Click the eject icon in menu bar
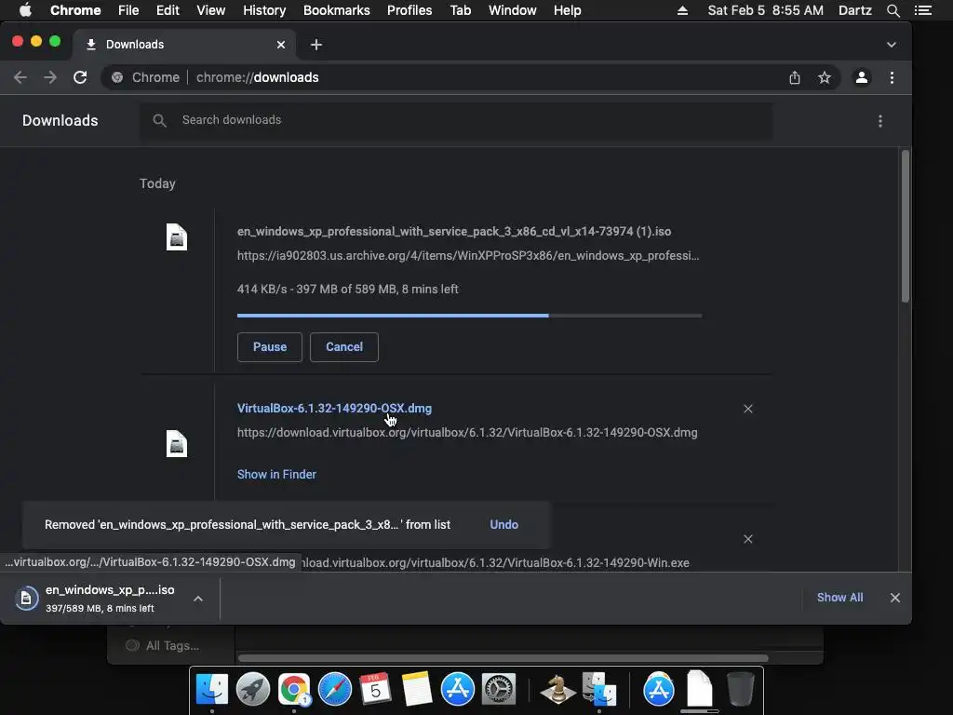The width and height of the screenshot is (953, 715). 682,10
